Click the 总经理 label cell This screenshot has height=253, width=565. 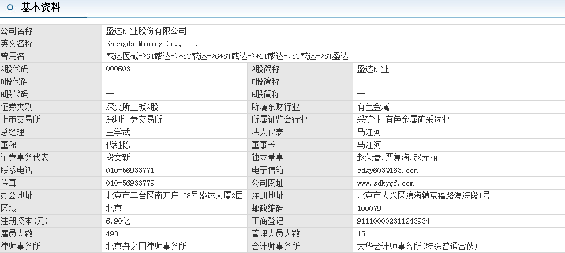[51, 132]
